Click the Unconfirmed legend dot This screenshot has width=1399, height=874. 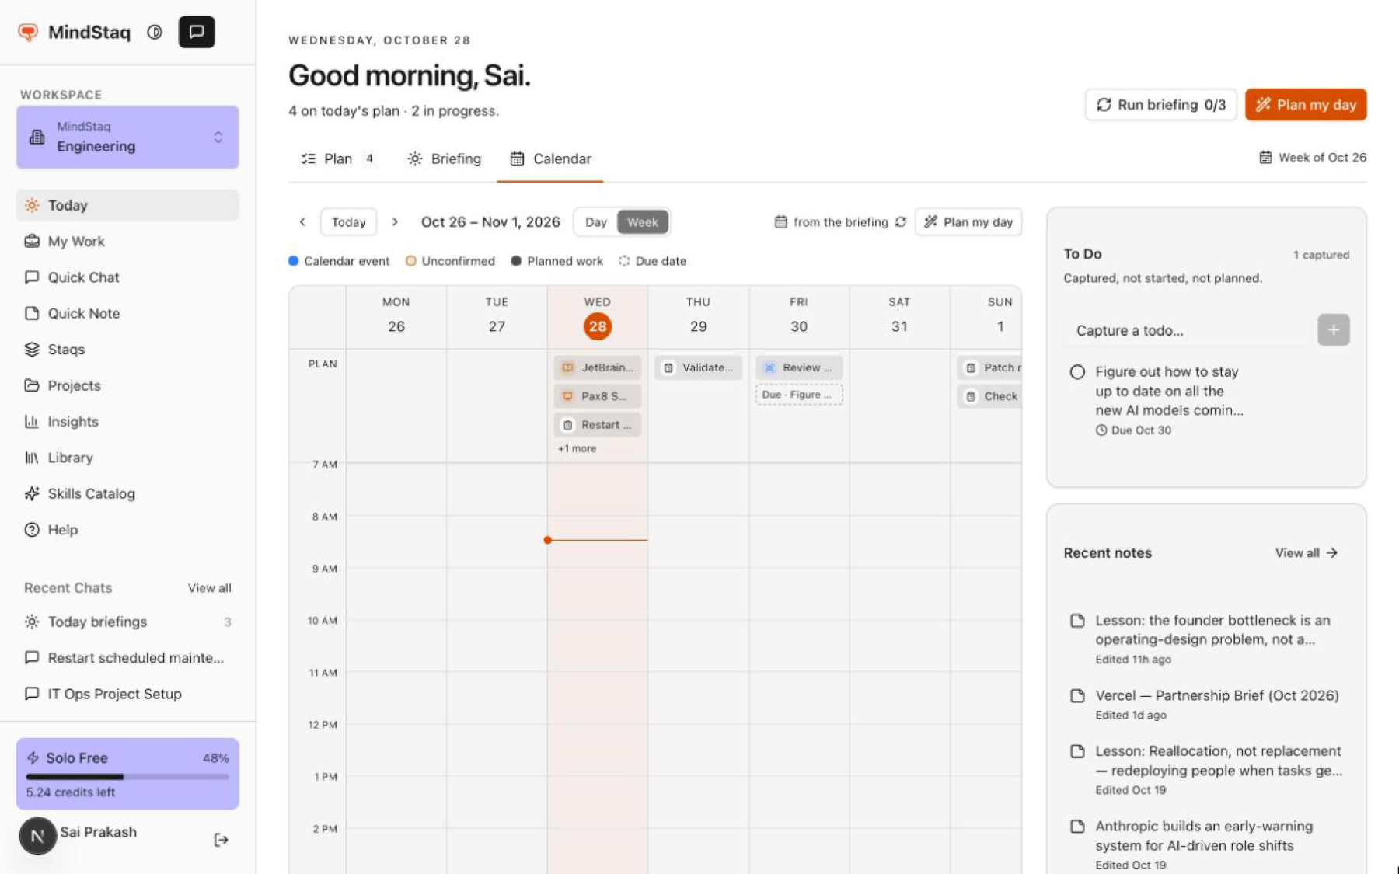pos(410,261)
